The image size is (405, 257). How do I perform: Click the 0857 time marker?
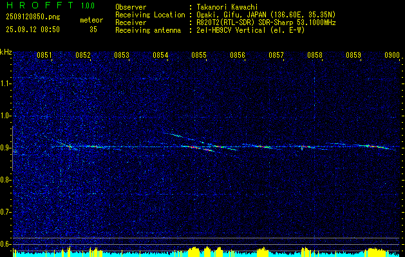coord(276,55)
